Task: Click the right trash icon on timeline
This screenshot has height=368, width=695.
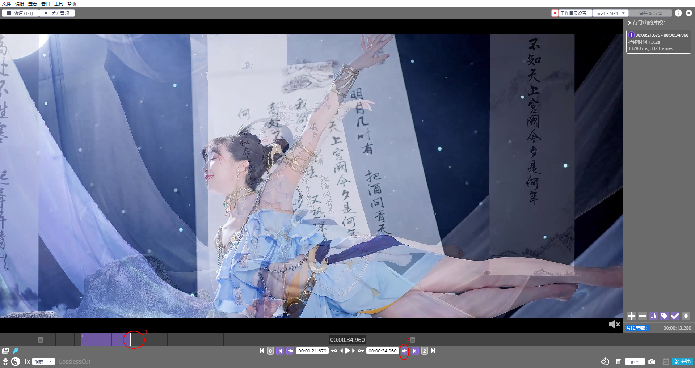Action: 412,340
